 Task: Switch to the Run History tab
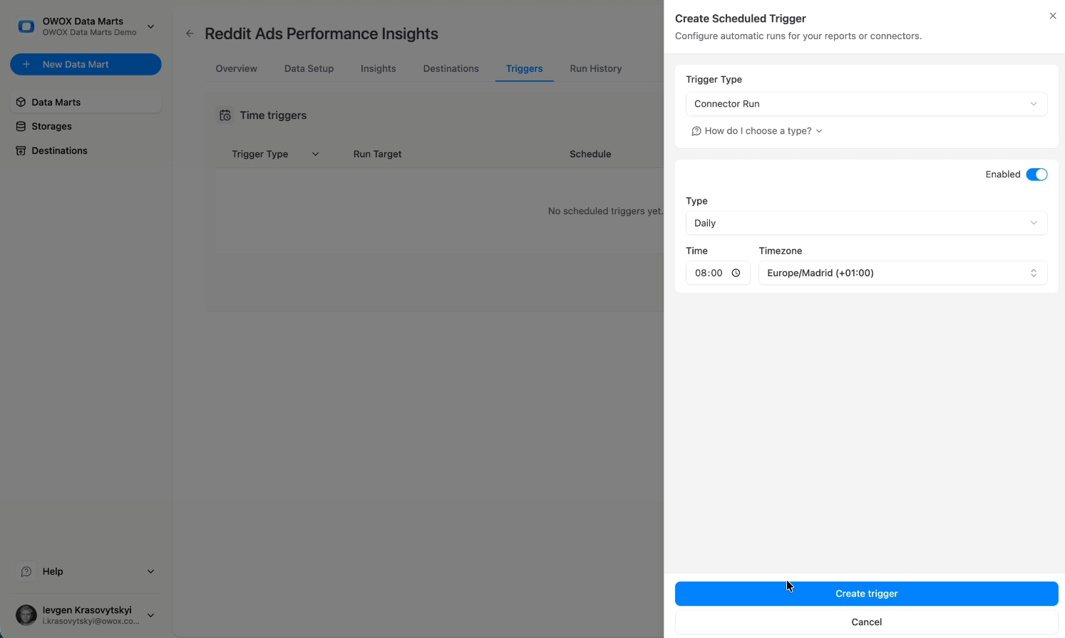[x=595, y=68]
